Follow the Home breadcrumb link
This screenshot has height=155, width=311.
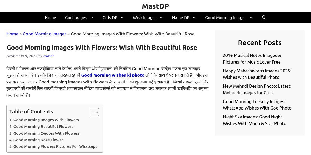click(x=12, y=34)
